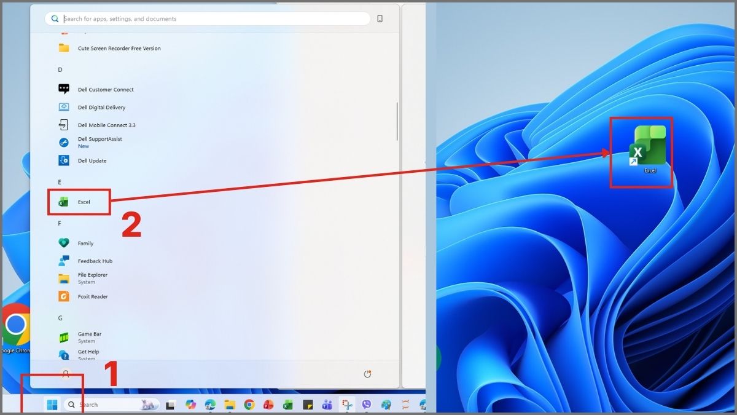Open Viber on the taskbar
737x415 pixels.
367,405
